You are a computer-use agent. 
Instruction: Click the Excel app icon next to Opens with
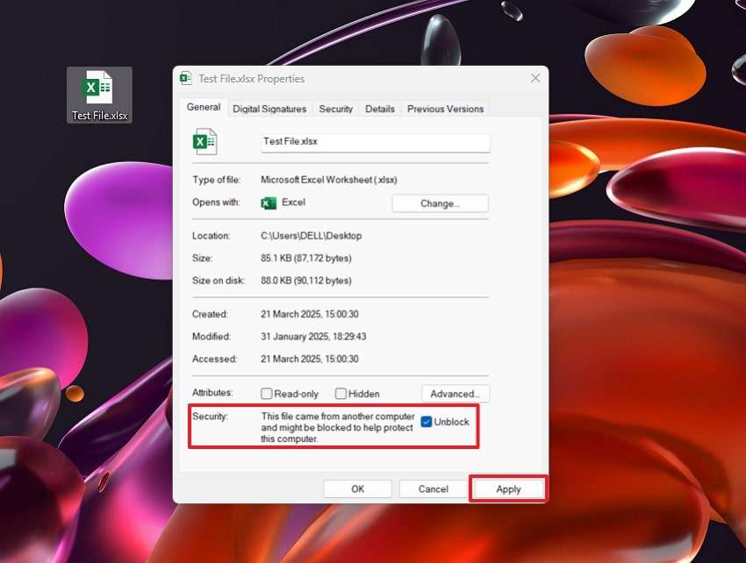coord(269,203)
